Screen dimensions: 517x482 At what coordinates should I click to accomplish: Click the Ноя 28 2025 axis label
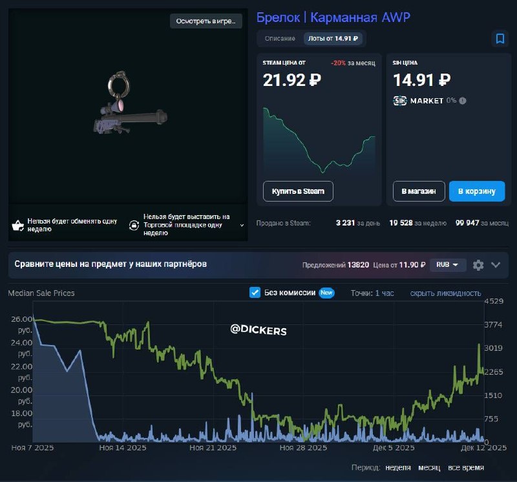(x=303, y=448)
